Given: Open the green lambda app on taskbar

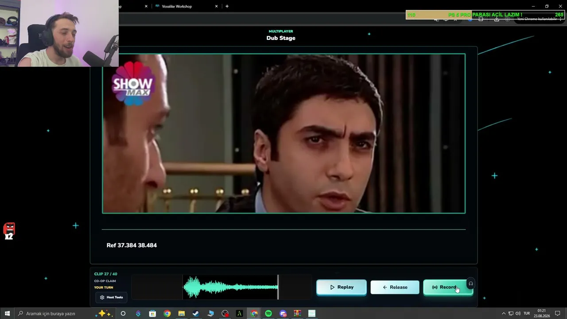Looking at the screenshot, I should (240, 313).
